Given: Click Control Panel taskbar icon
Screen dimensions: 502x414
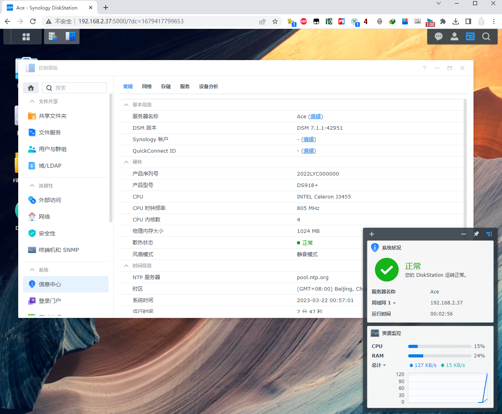Looking at the screenshot, I should tap(70, 37).
